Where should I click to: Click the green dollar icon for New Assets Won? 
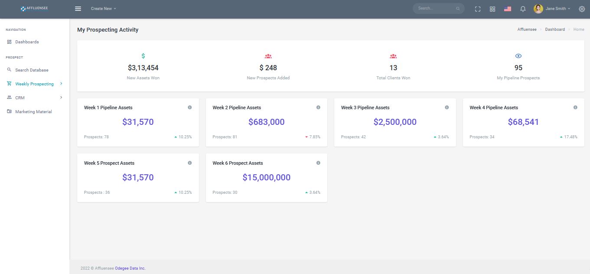coord(143,56)
